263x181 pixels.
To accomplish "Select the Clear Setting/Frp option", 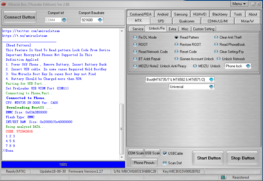I will click(x=216, y=52).
